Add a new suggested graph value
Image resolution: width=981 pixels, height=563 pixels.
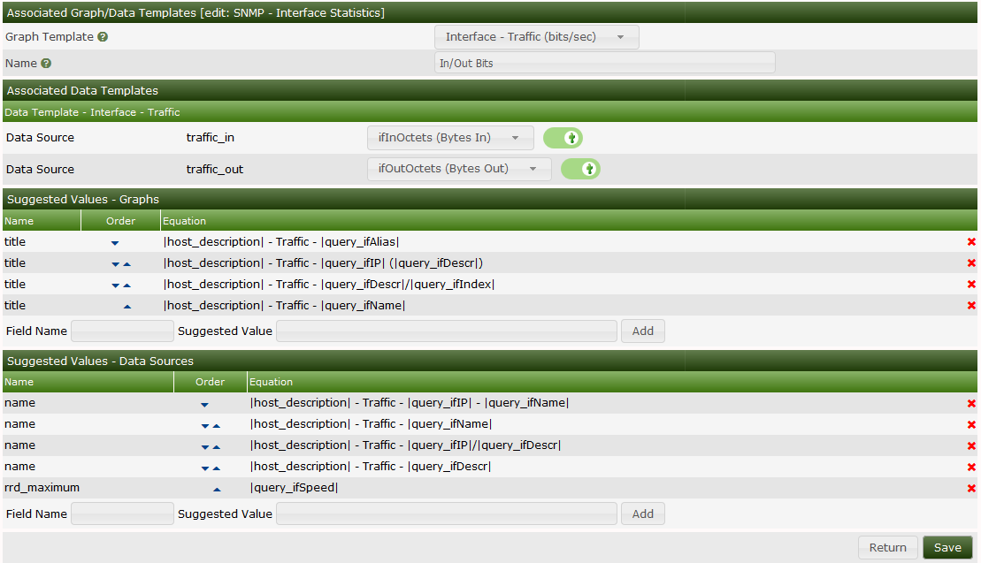(642, 331)
